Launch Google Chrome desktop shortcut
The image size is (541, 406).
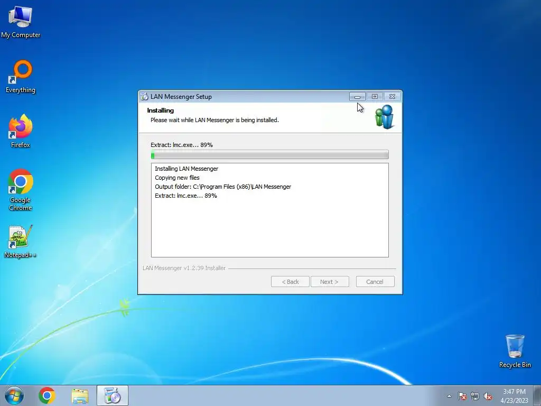pyautogui.click(x=21, y=190)
